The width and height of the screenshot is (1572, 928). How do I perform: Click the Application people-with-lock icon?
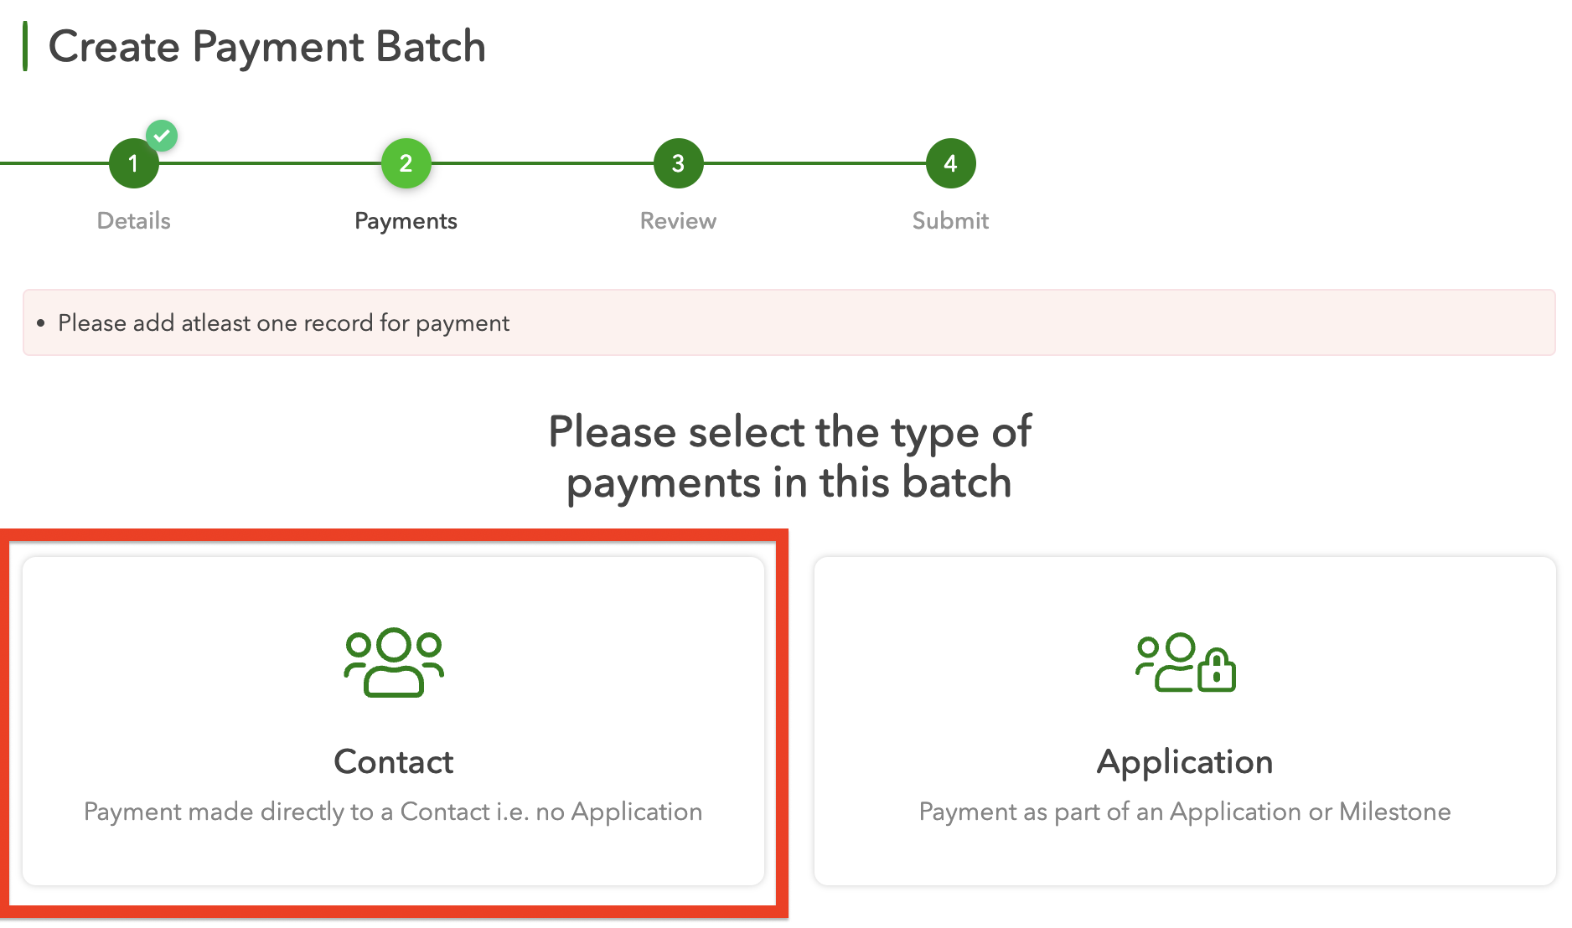[1185, 662]
